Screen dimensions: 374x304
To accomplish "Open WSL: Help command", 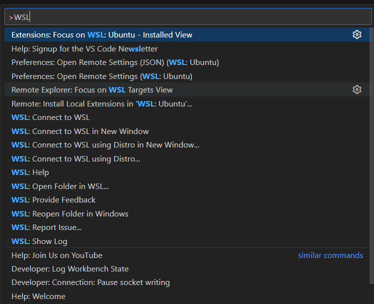I will pyautogui.click(x=188, y=172).
